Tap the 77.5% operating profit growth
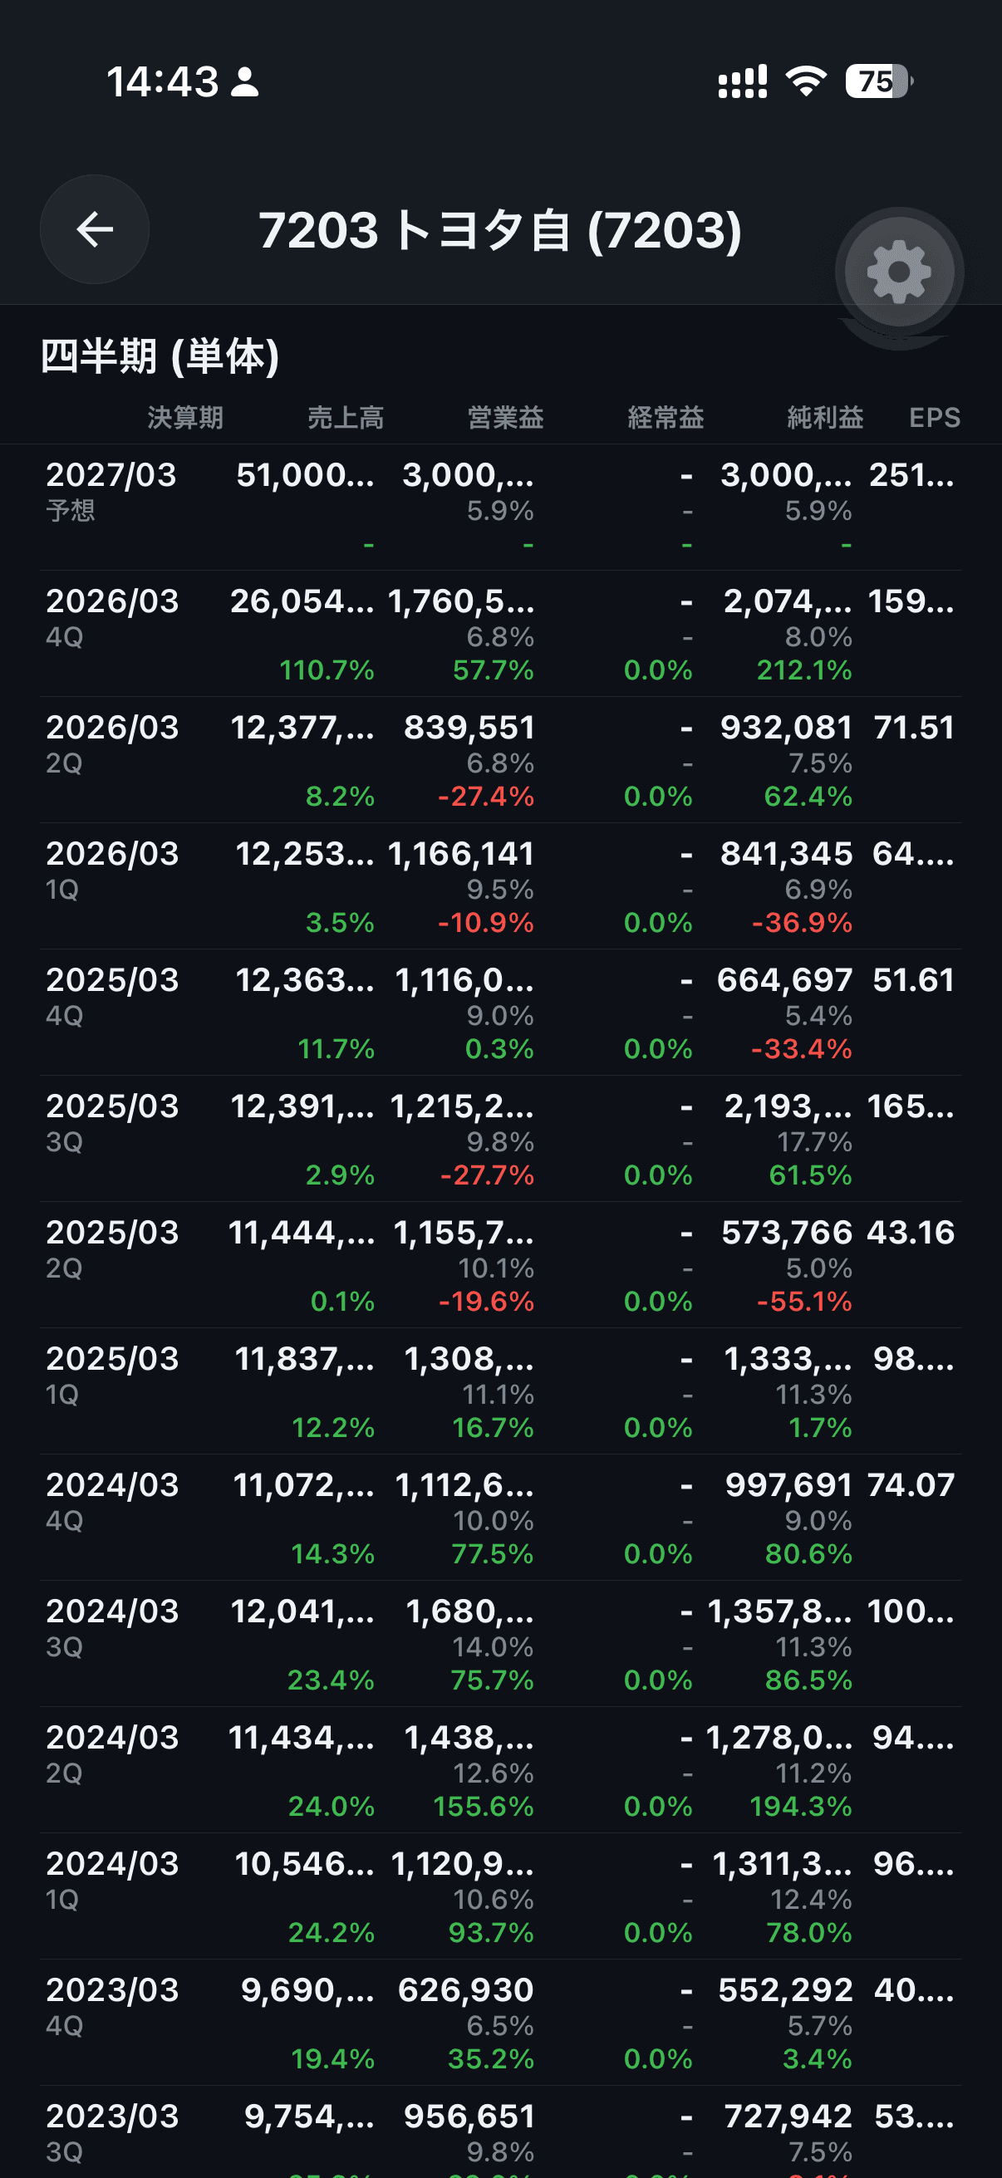 (492, 1554)
